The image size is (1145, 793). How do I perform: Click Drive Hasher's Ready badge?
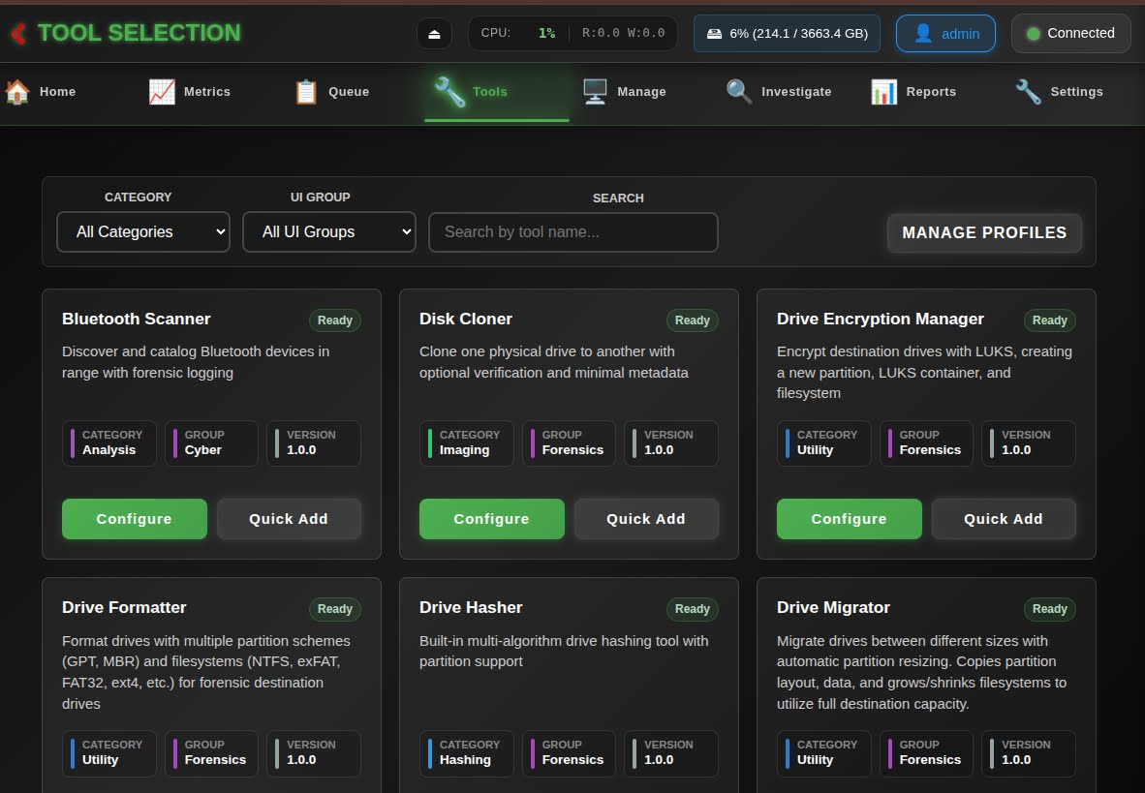pos(693,609)
